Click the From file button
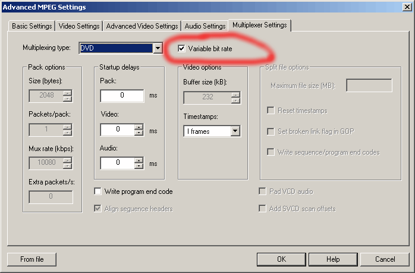Screen dimensions: 415x273 point(32,259)
